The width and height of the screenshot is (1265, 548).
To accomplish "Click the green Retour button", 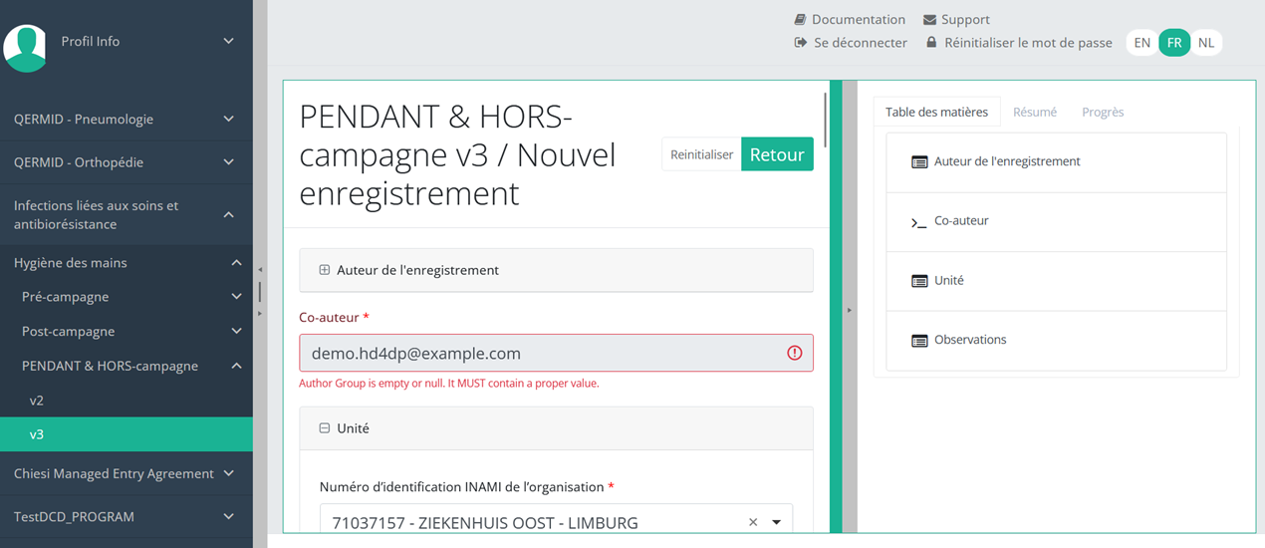I will (777, 154).
